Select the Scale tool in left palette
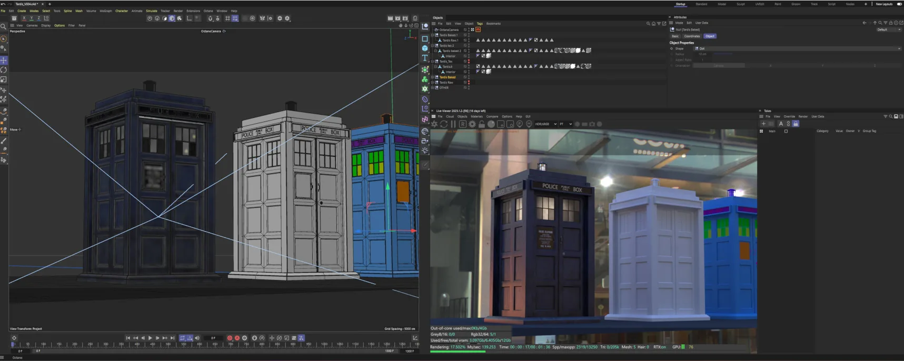The width and height of the screenshot is (904, 361). coord(4,79)
